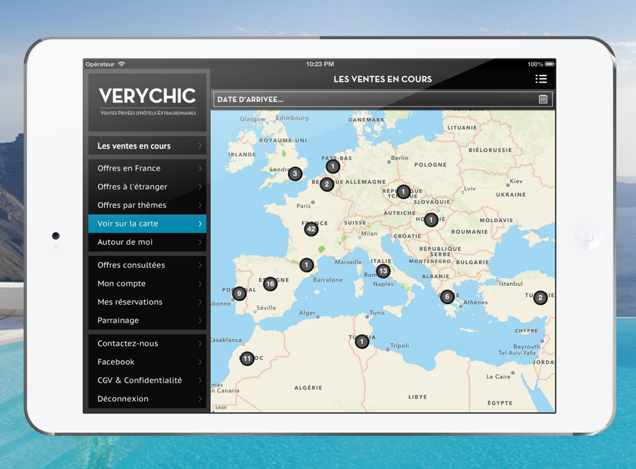Tap the 6 marker over Greece
Viewport: 636px width, 469px height.
pos(447,296)
